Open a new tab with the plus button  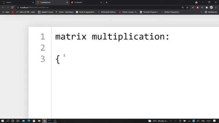(106, 2)
